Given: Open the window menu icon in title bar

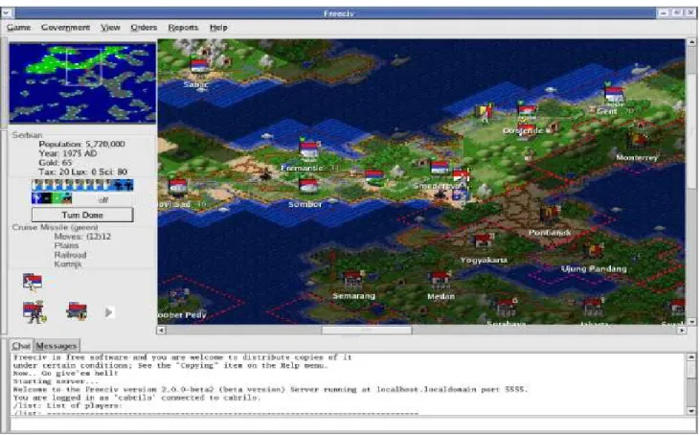Looking at the screenshot, I should 7,13.
